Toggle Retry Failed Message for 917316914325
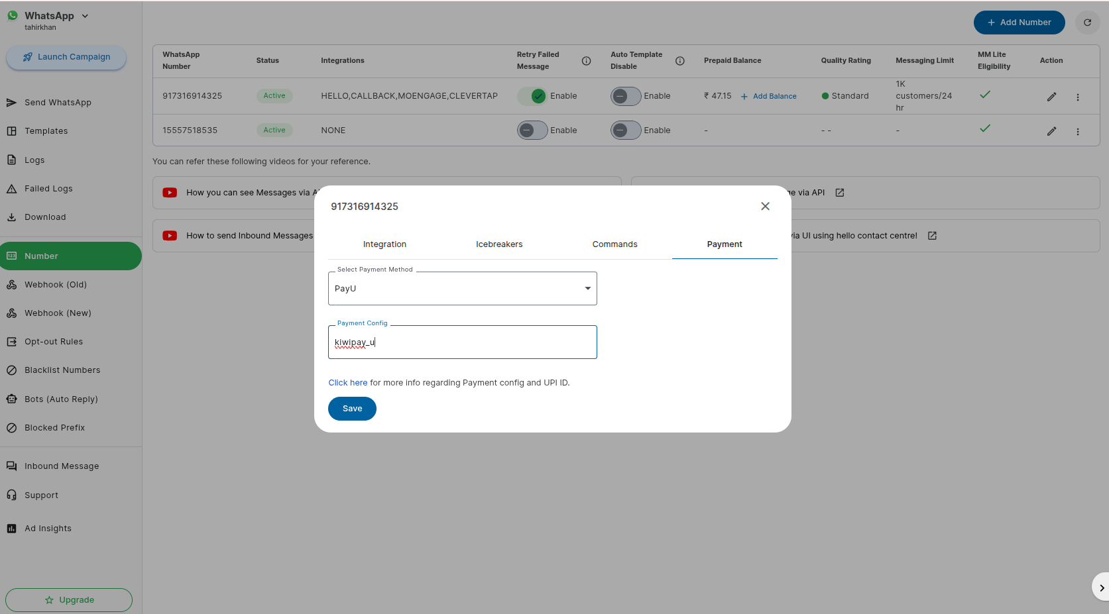This screenshot has width=1109, height=614. [532, 96]
